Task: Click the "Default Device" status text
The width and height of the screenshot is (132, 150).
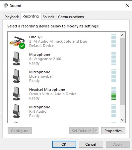Action: point(41,46)
